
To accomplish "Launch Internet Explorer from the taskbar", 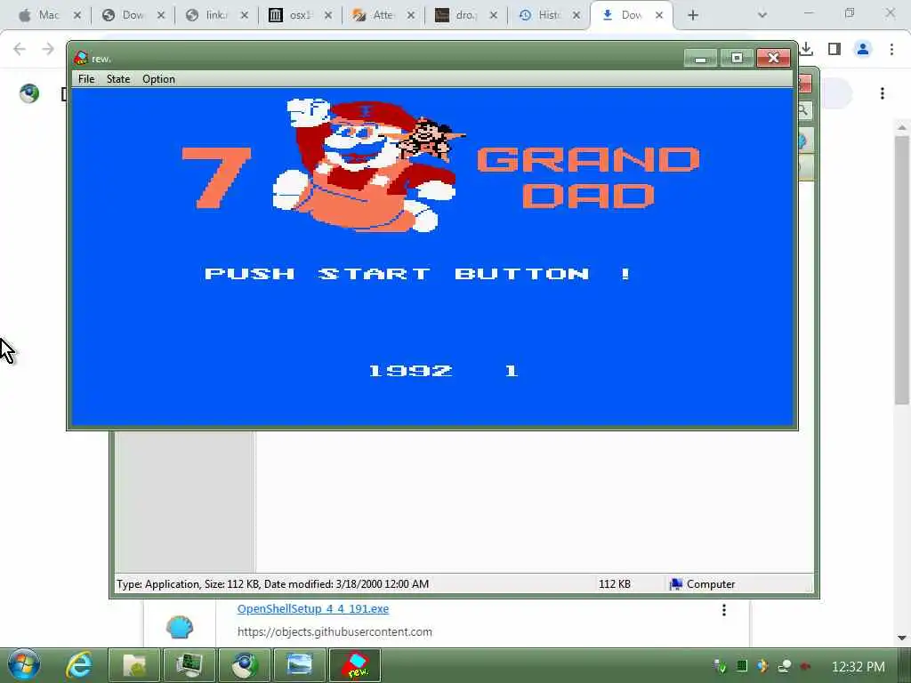I will tap(79, 665).
